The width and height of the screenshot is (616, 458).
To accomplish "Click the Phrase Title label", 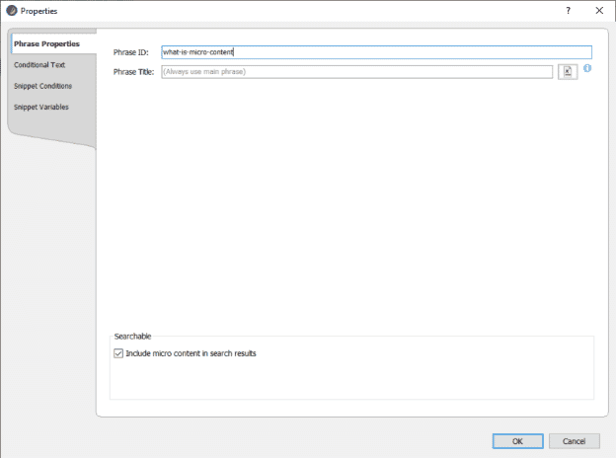I will (133, 72).
